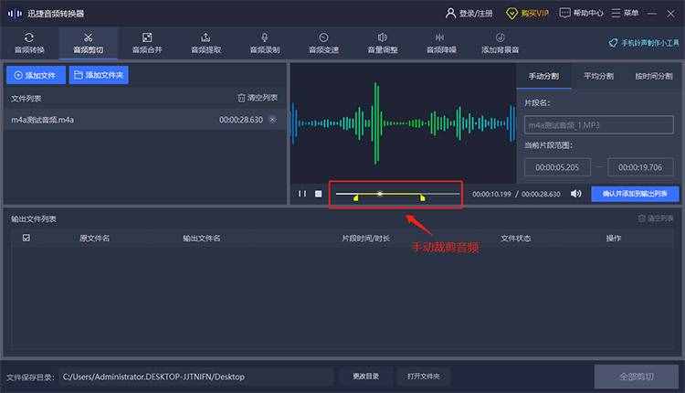Screen dimensions: 685x393
Task: Open the 音频变速 audio speed tool
Action: pos(323,43)
